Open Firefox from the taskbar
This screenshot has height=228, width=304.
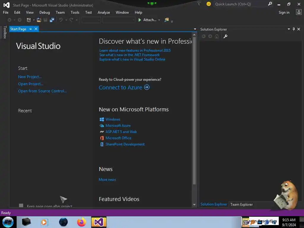(82, 222)
